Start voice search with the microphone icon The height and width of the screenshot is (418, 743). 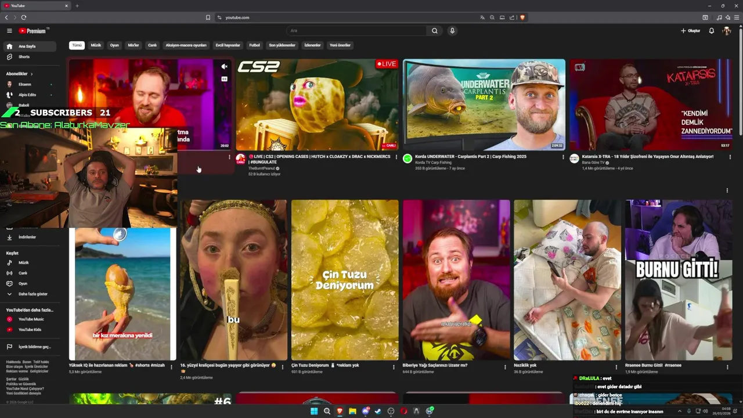click(x=452, y=31)
